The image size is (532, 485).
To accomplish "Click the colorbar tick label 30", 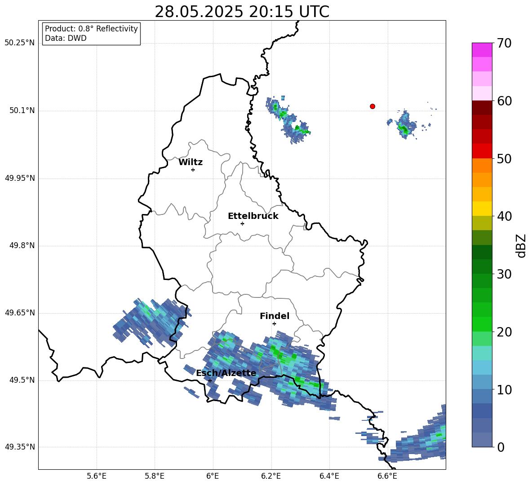I will click(x=504, y=274).
